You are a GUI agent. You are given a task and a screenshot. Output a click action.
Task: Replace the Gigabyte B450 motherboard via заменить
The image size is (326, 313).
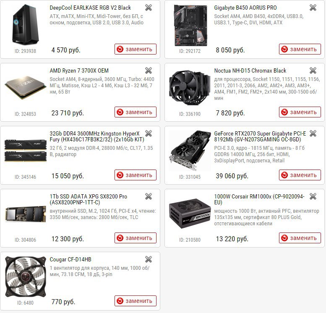pos(300,49)
